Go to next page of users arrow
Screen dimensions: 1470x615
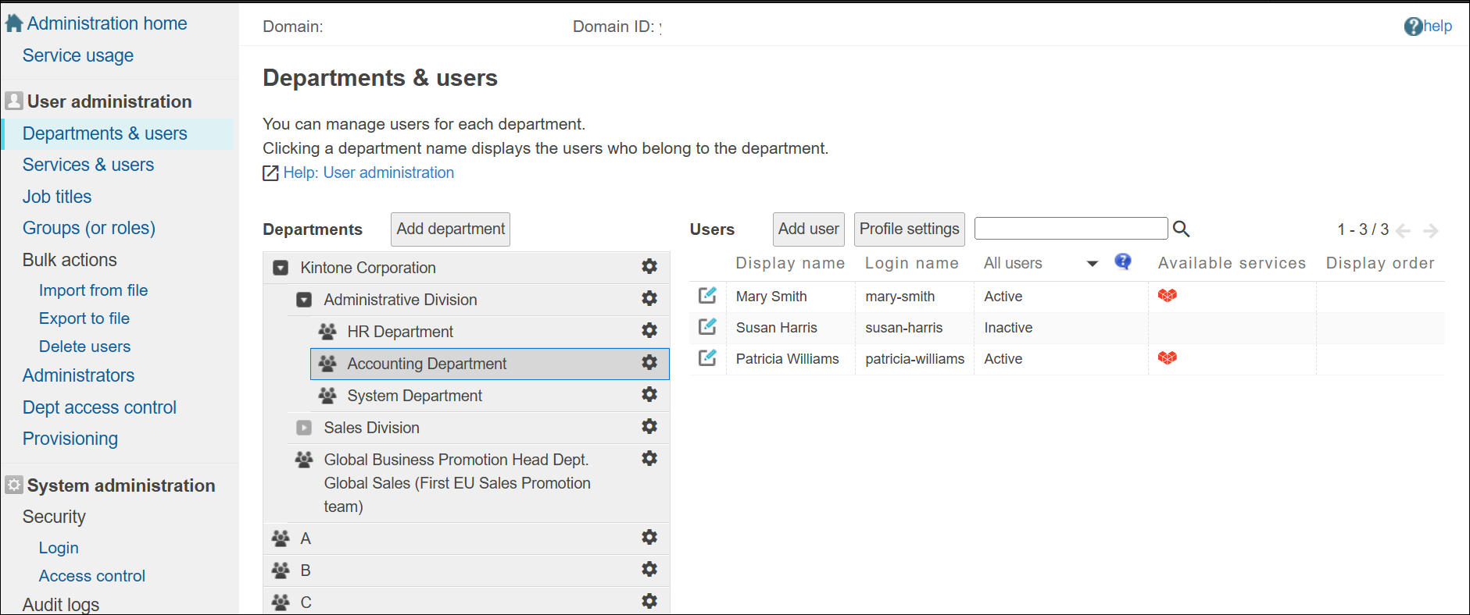point(1430,230)
